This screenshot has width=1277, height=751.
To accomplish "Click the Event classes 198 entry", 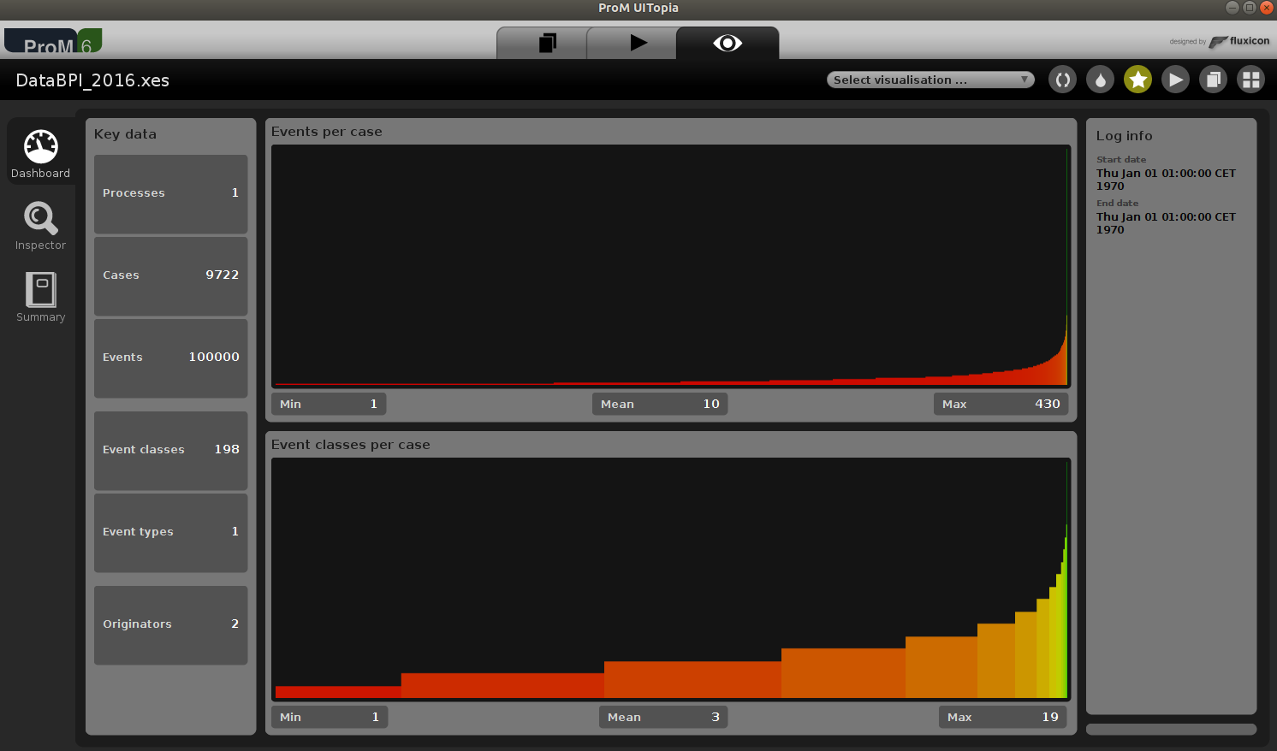I will 170,451.
